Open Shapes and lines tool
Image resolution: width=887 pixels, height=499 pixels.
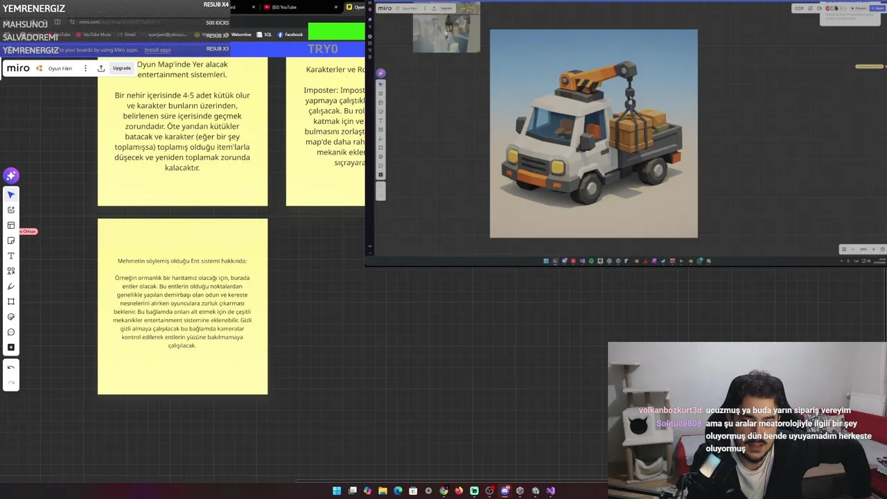pos(10,271)
